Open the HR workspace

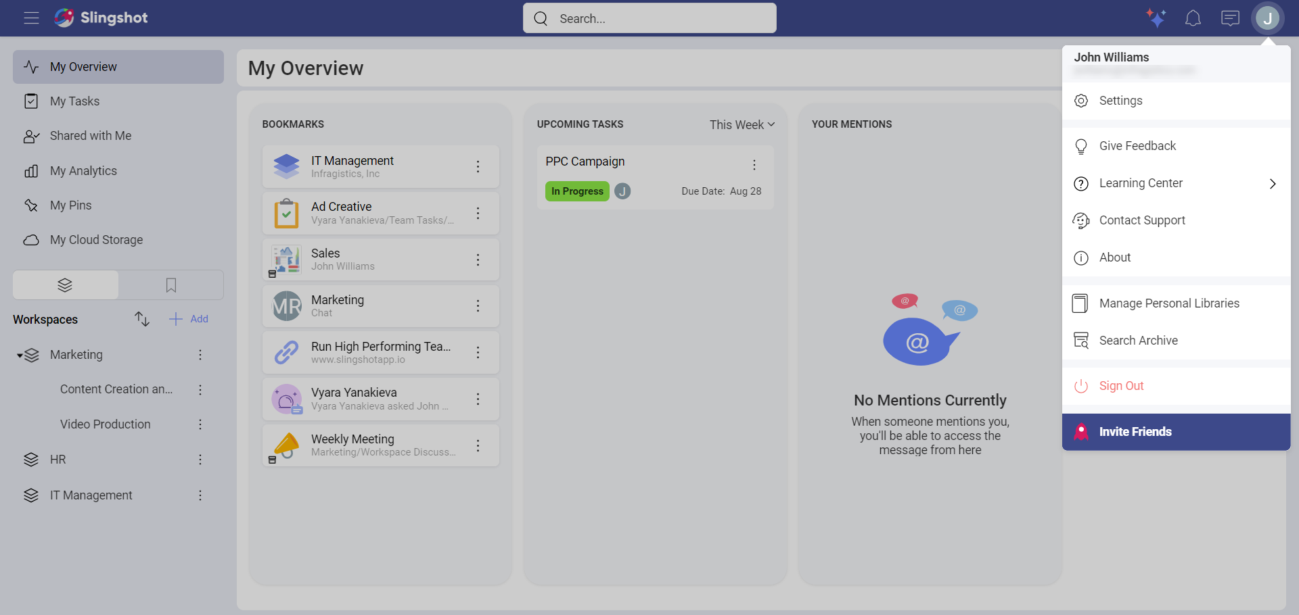tap(58, 460)
